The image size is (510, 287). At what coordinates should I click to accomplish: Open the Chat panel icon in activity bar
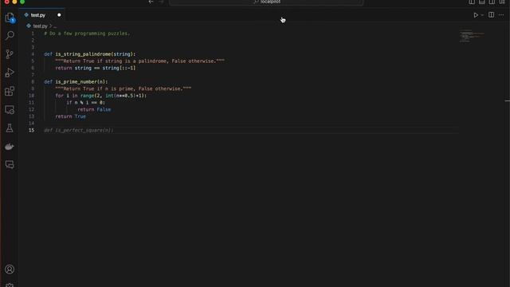click(x=10, y=165)
